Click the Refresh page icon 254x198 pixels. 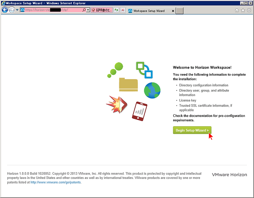click(x=116, y=10)
